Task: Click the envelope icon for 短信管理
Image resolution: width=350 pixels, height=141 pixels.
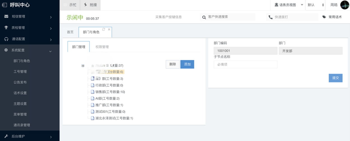Action: click(x=6, y=16)
